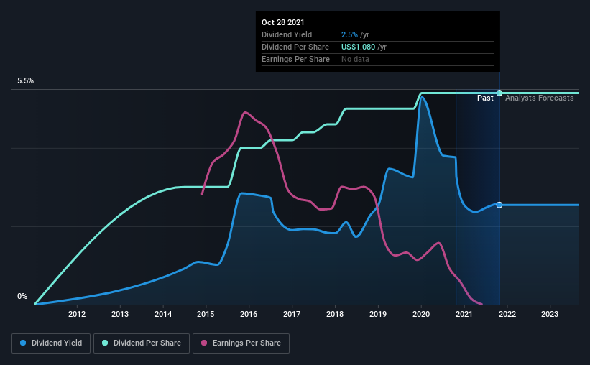Click the Oct 28 2021 tooltip date

click(283, 22)
